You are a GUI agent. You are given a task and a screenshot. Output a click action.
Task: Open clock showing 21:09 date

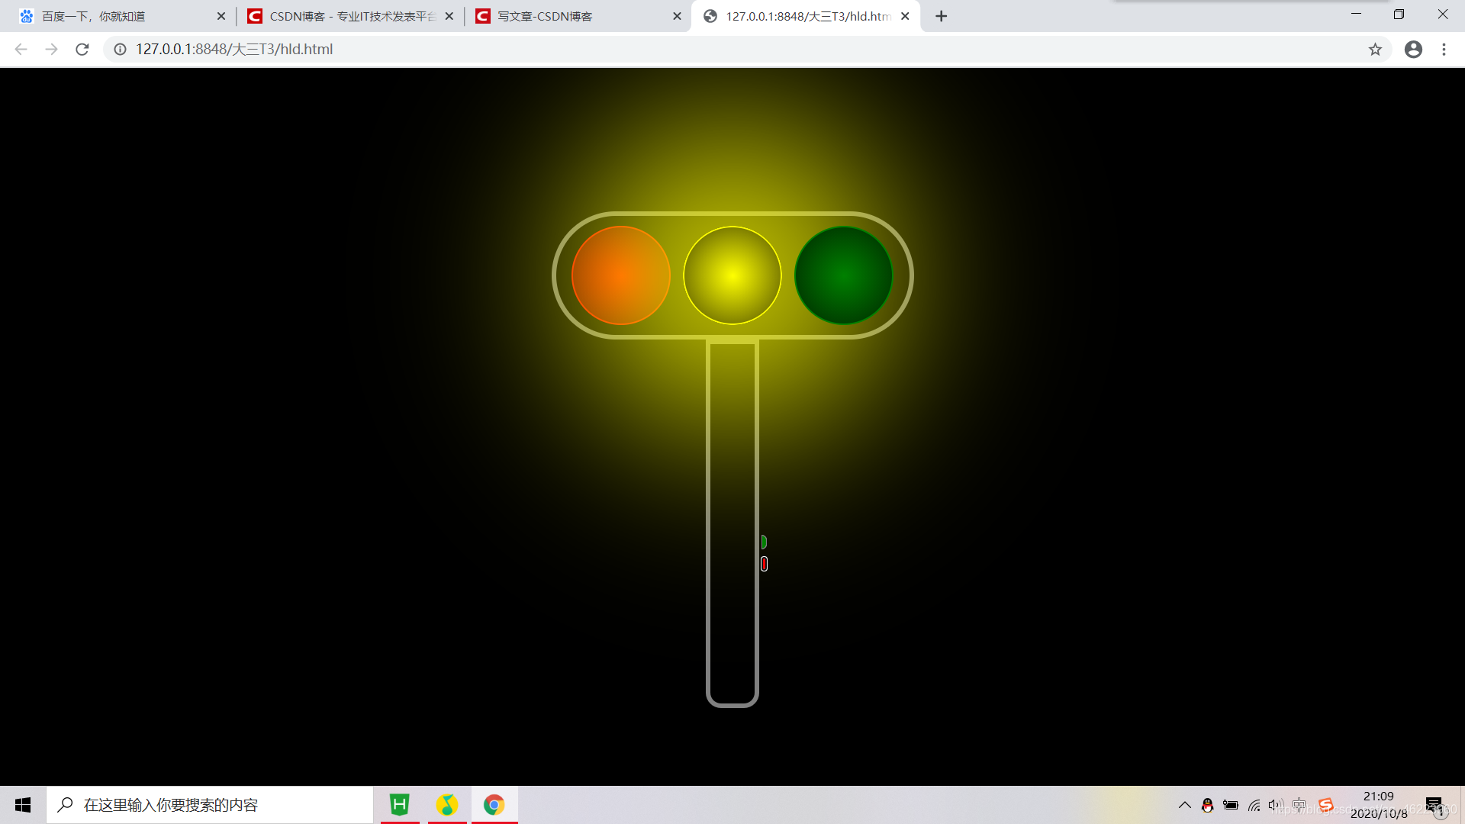1378,805
